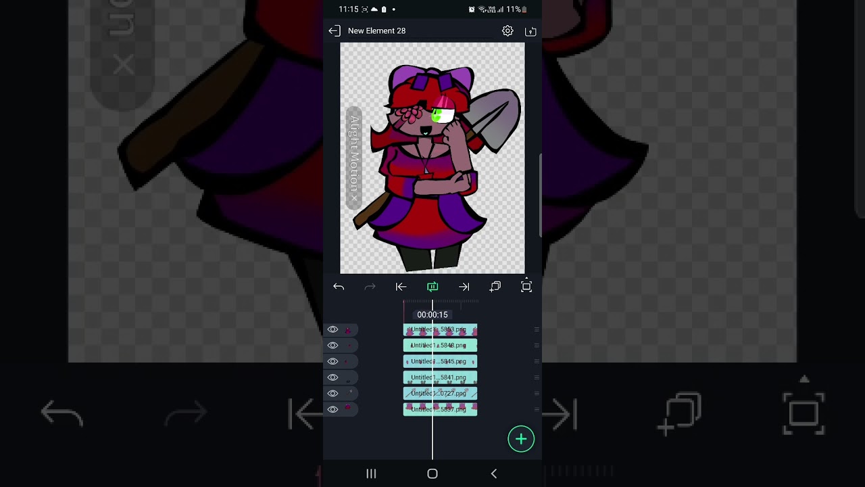The width and height of the screenshot is (865, 487).
Task: Tap the Android back navigation button
Action: coord(494,474)
